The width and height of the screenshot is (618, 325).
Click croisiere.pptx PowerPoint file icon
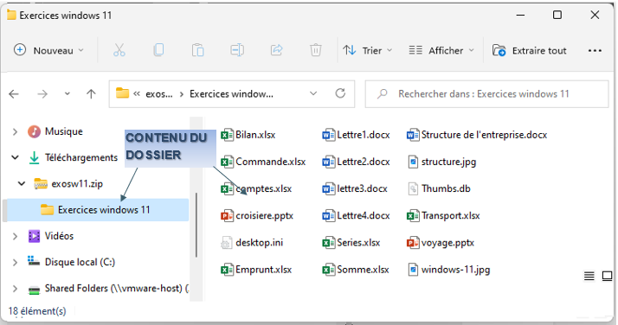(227, 215)
